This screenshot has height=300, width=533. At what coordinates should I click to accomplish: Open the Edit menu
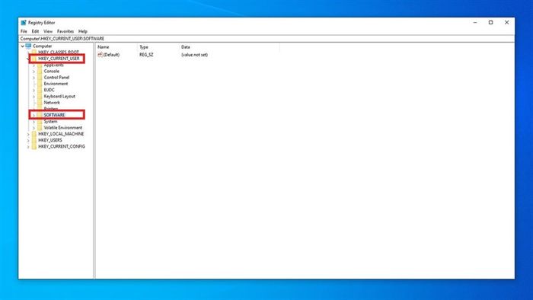click(x=35, y=31)
